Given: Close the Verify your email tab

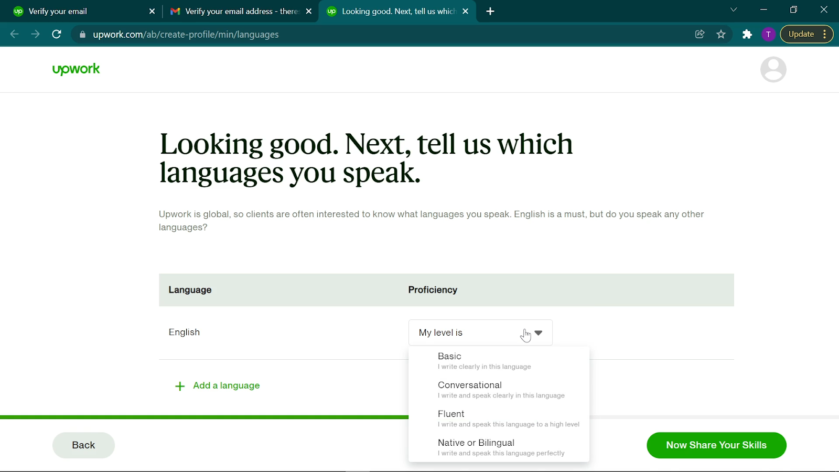Looking at the screenshot, I should click(152, 12).
